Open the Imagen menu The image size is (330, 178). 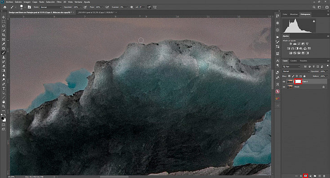(27, 2)
